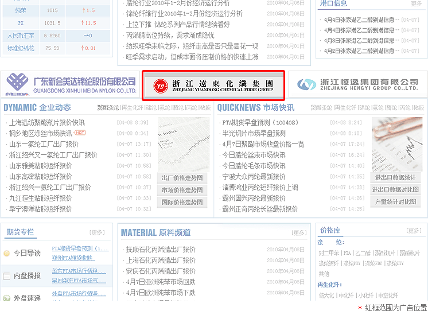Select 再生化纤 tab in 企业动态
The image size is (428, 311).
click(x=132, y=108)
